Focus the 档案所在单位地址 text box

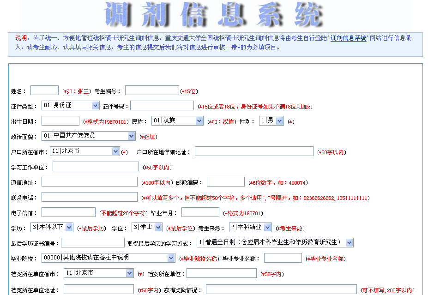(x=99, y=289)
